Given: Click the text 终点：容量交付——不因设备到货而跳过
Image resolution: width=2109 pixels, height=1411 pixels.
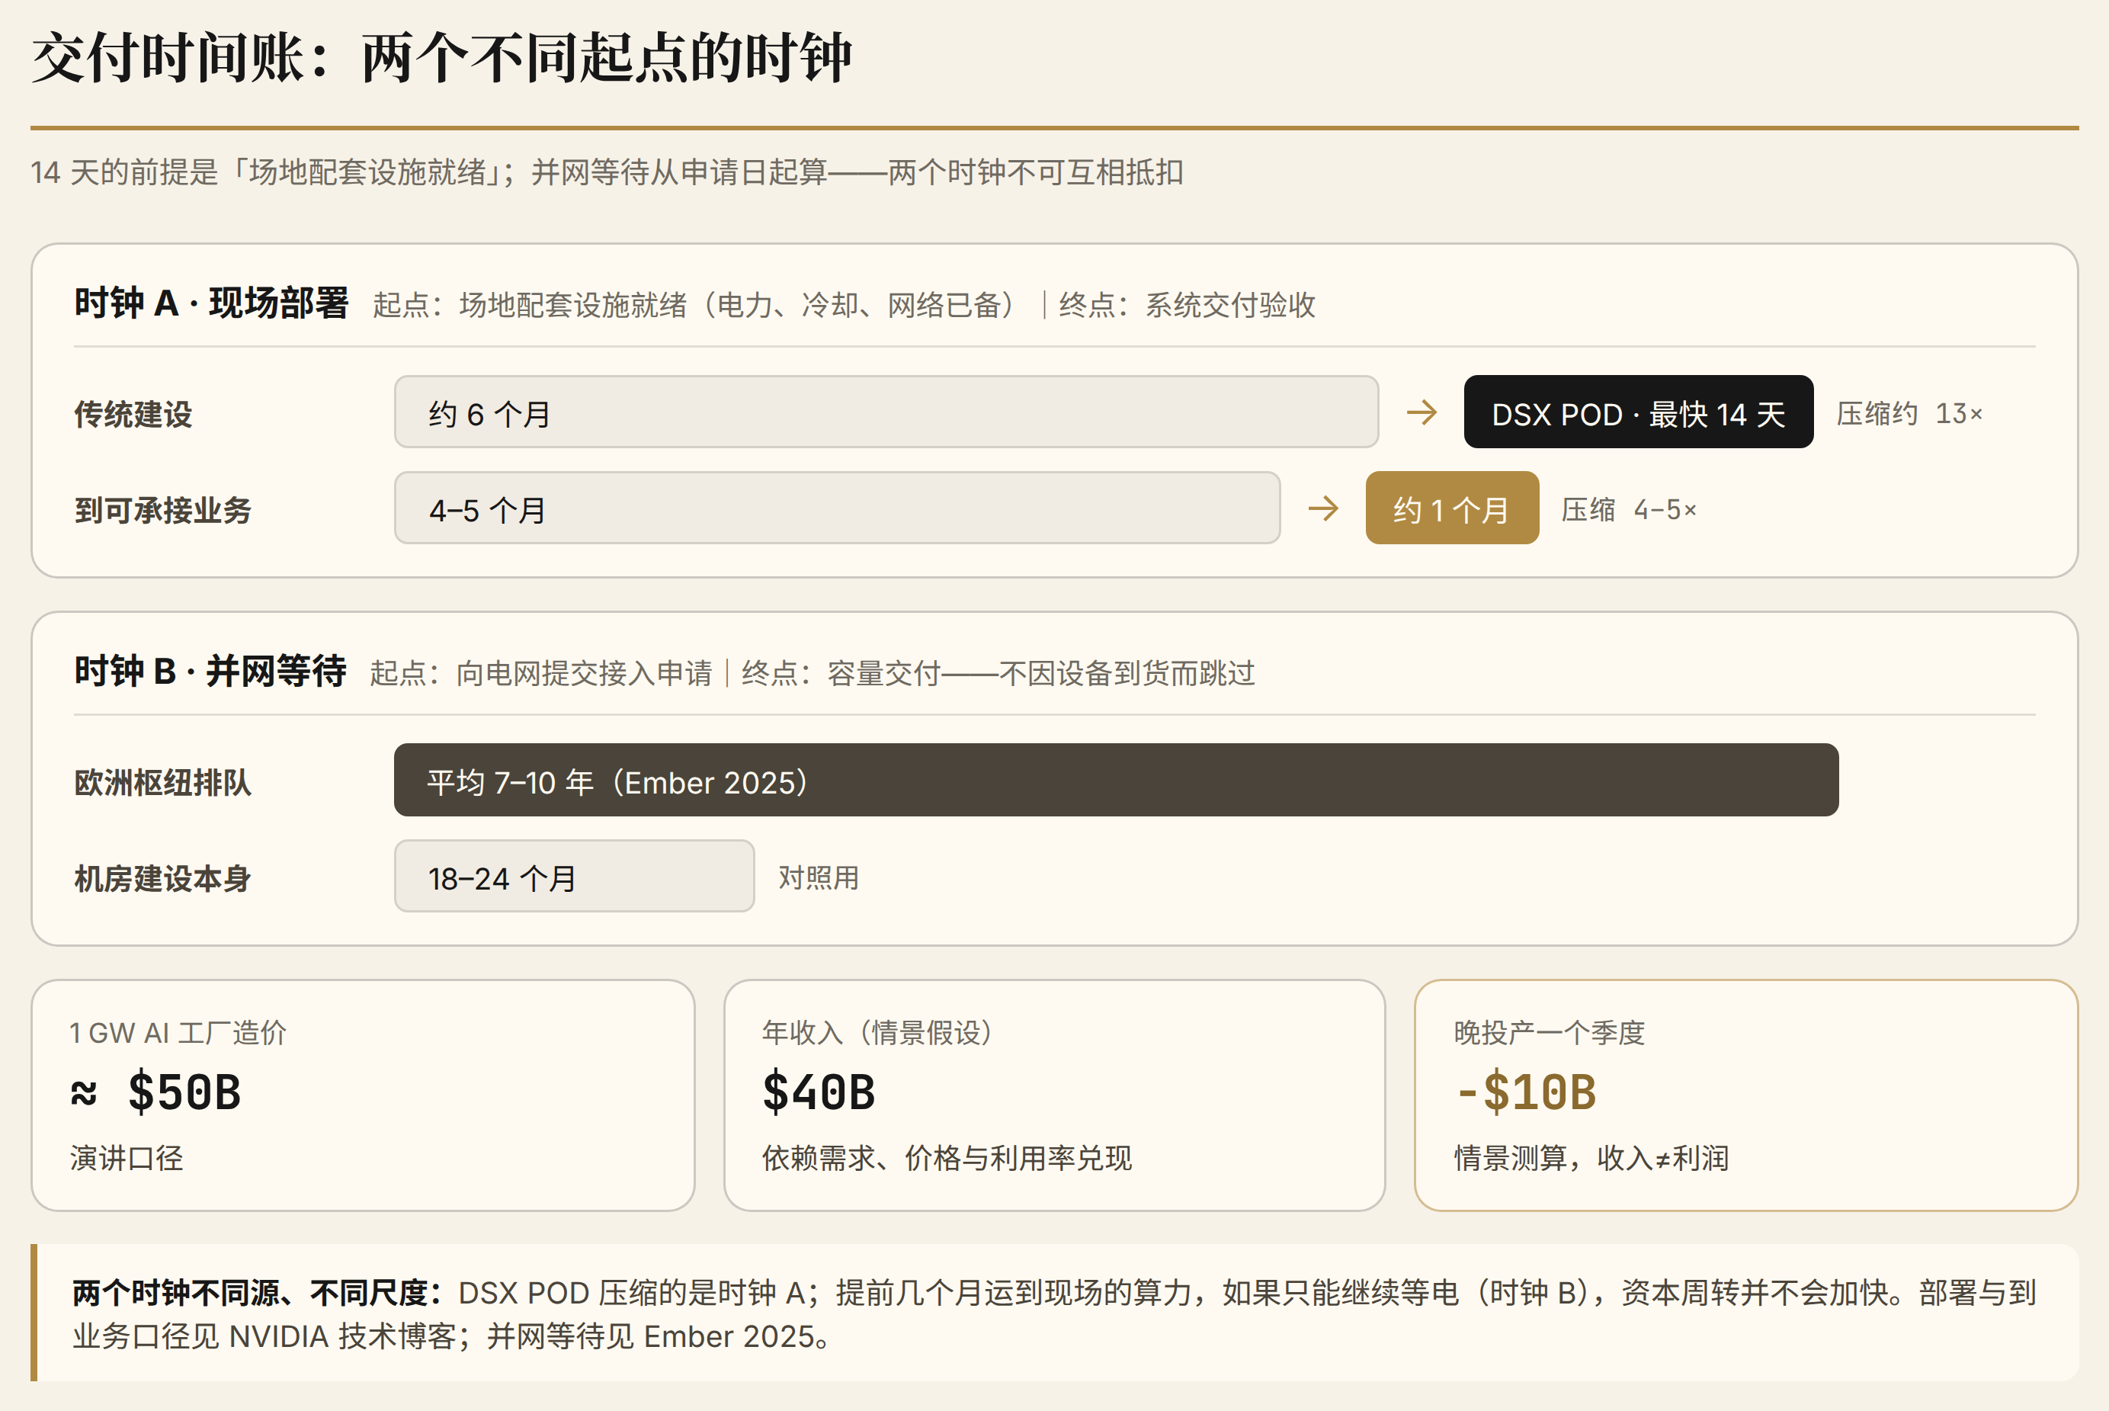Looking at the screenshot, I should point(998,673).
